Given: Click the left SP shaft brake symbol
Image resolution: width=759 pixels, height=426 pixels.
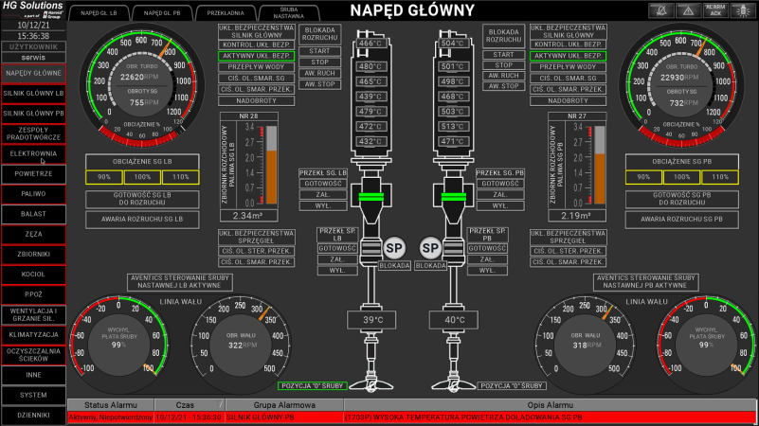Looking at the screenshot, I should [x=393, y=249].
